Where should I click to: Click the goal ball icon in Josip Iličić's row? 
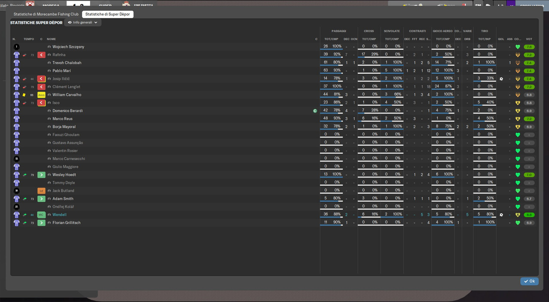(x=501, y=79)
